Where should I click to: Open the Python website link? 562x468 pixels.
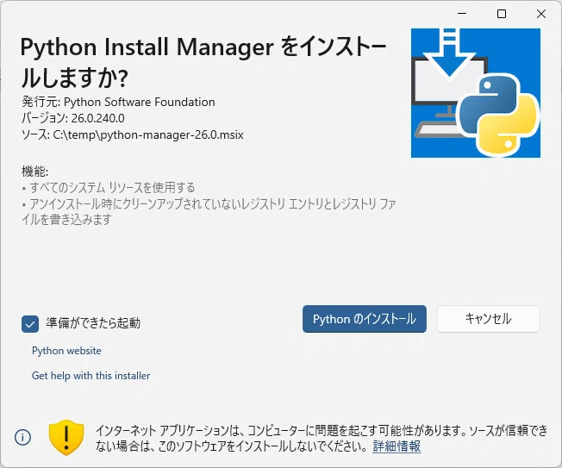click(66, 351)
